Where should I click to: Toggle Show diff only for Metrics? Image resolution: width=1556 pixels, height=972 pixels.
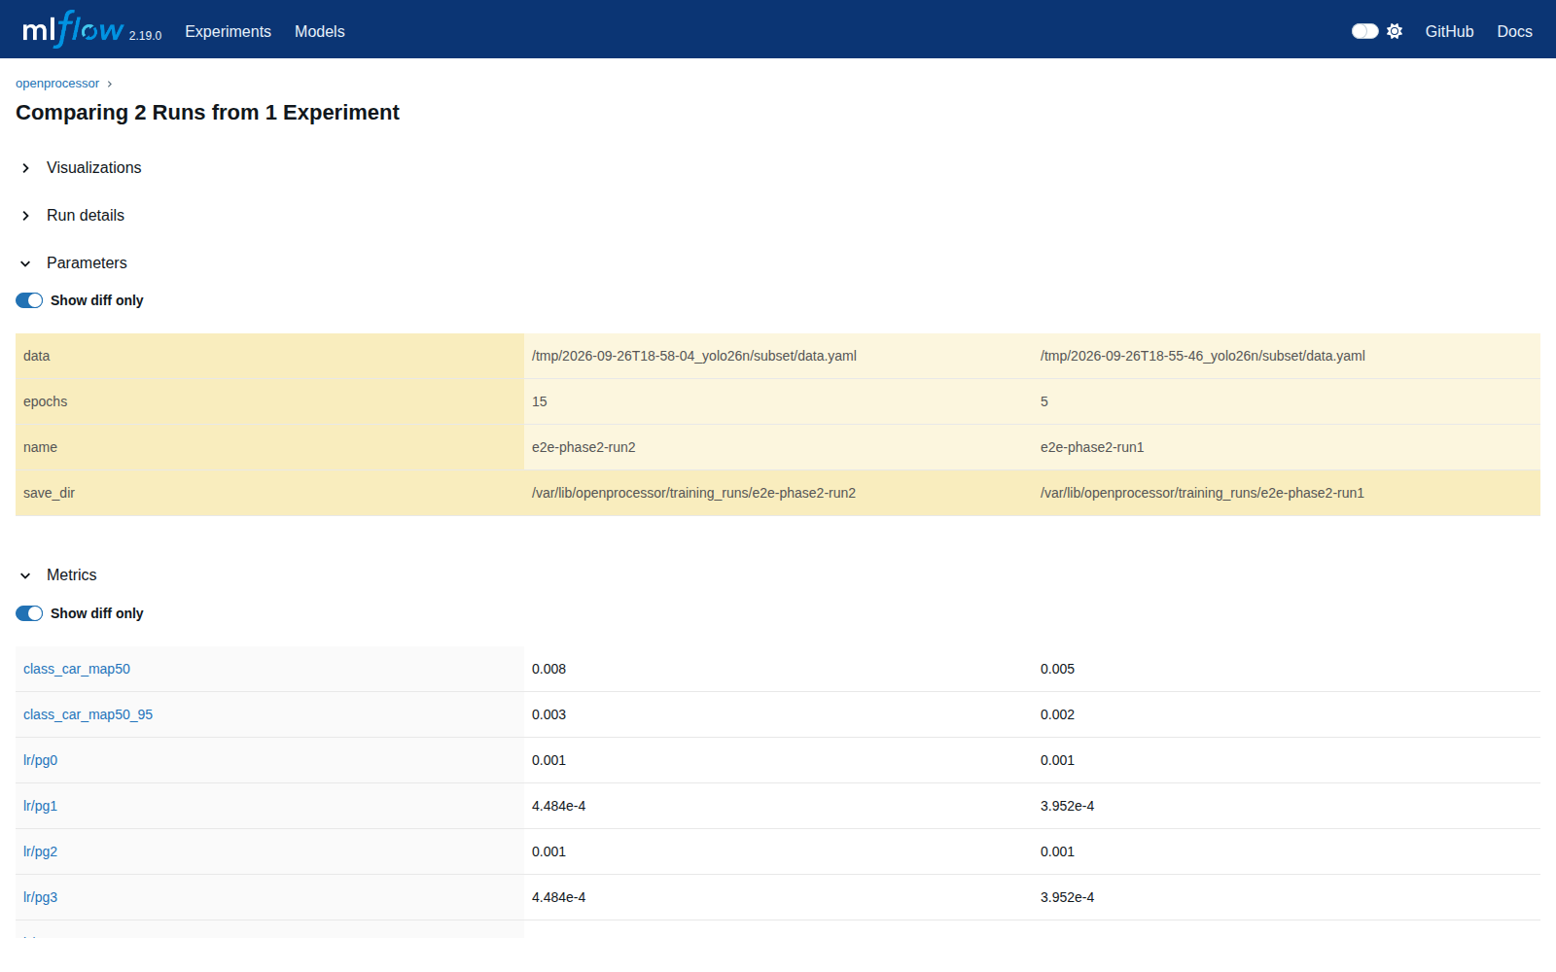29,613
